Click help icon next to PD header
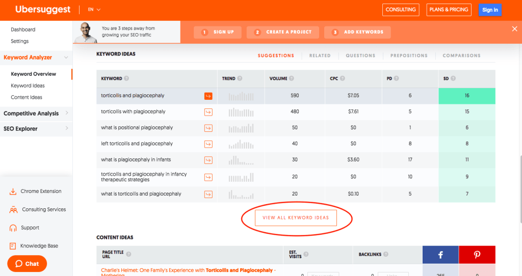This screenshot has height=276, width=522. (x=396, y=78)
